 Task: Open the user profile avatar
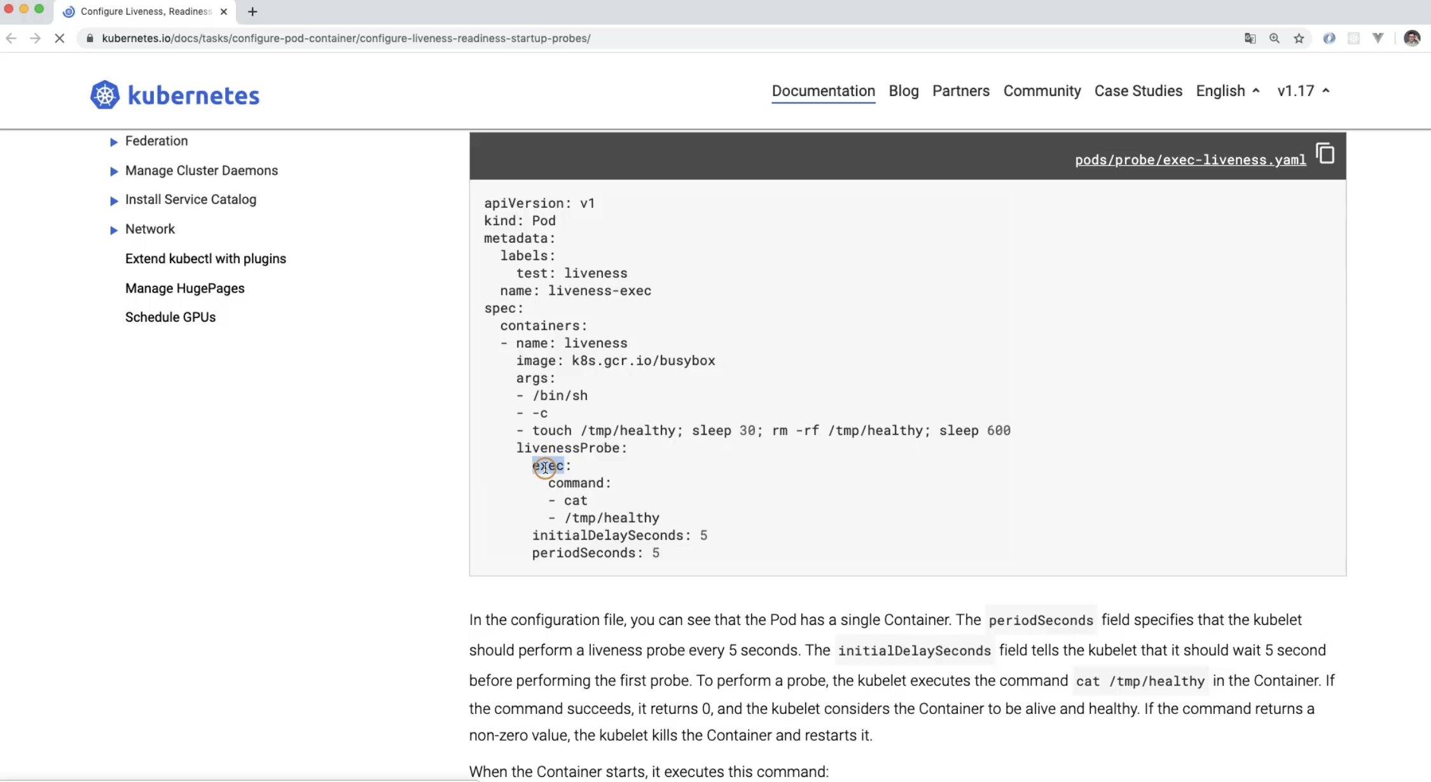(1411, 38)
